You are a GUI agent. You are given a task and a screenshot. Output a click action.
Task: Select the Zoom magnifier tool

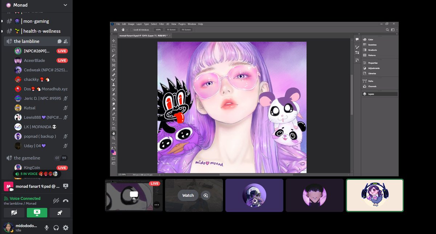point(114,138)
